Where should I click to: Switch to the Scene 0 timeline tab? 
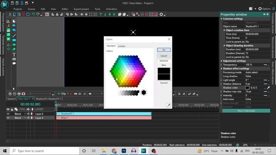coord(12,99)
